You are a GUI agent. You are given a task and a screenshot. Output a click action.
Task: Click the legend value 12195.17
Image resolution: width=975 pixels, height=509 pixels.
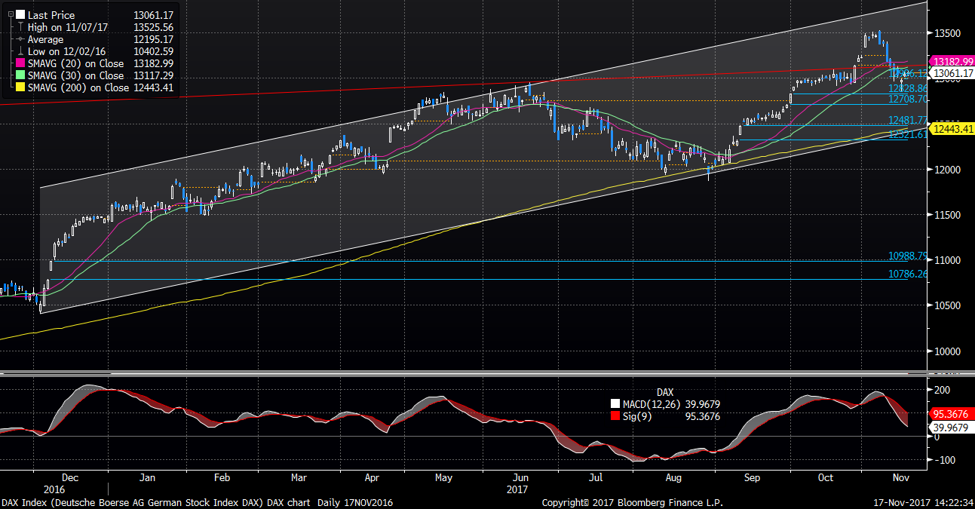[153, 39]
